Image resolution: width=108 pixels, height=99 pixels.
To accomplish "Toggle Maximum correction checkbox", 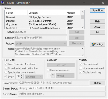I will coord(48,70).
